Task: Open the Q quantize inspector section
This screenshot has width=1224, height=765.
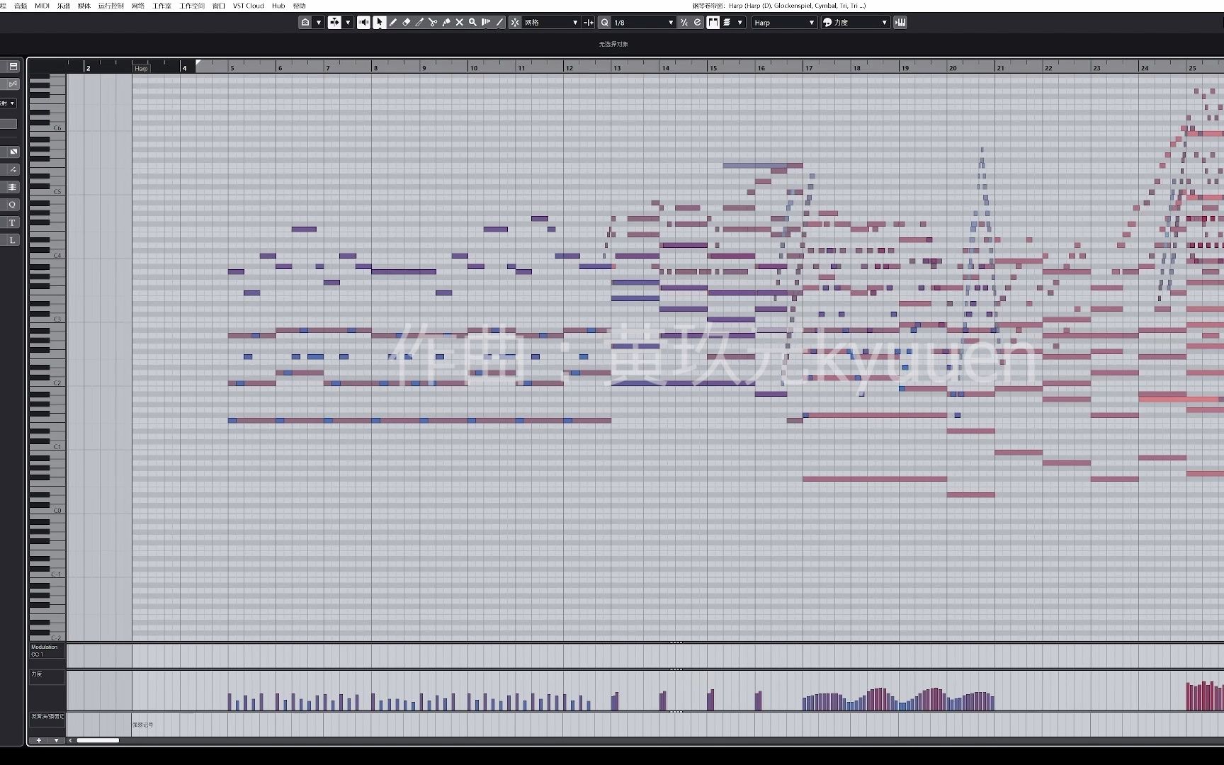Action: point(12,205)
